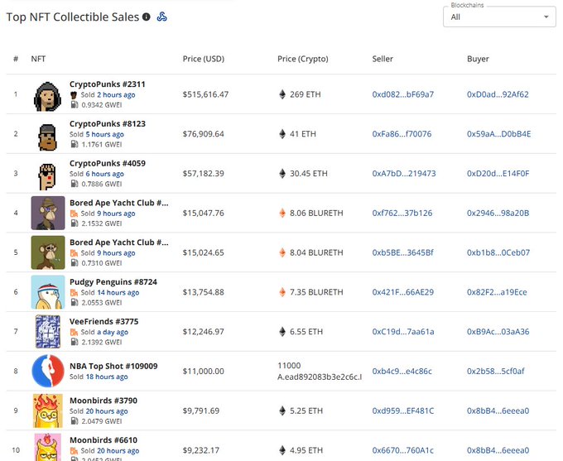
Task: Open the CryptoPunks #2311 thumbnail
Action: coord(48,96)
